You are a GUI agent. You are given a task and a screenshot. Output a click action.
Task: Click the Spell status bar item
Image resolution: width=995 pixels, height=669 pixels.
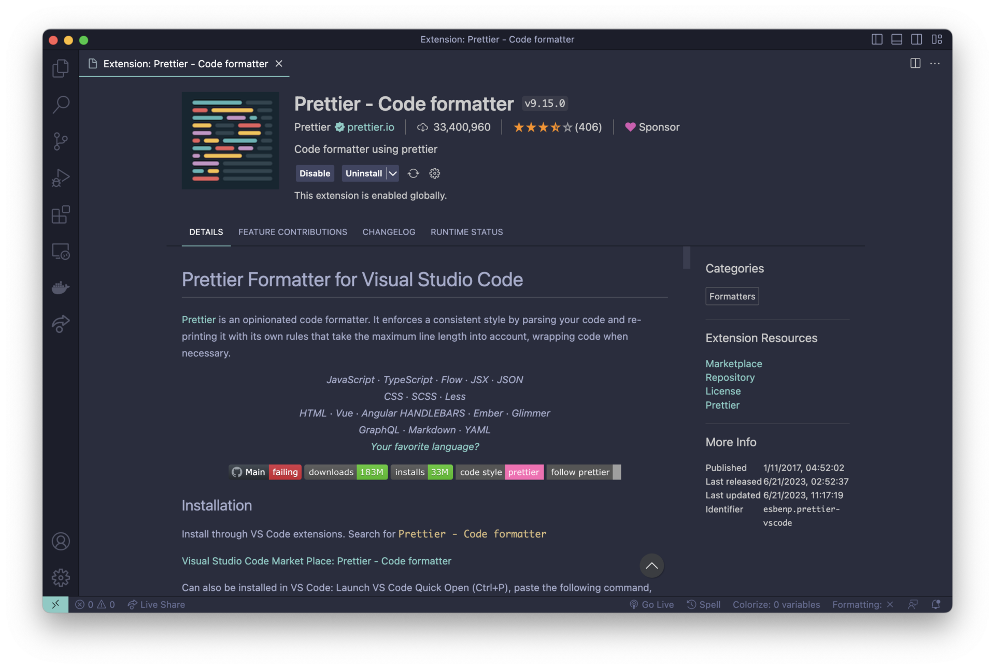click(x=704, y=604)
